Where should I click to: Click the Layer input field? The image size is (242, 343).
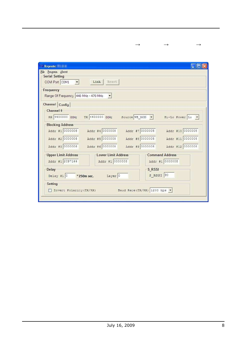click(x=123, y=176)
